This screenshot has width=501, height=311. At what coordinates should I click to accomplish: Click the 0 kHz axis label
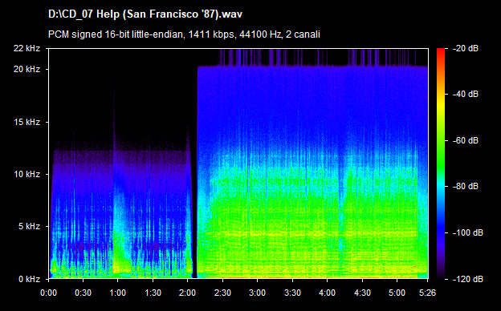click(29, 279)
